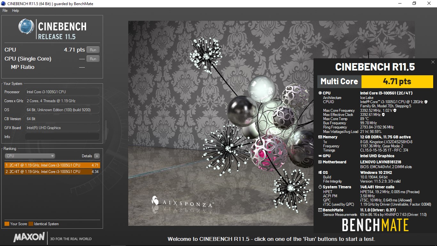This screenshot has width=437, height=246.
Task: Click shield icon beside Max Core Frequency
Action: coord(395,111)
